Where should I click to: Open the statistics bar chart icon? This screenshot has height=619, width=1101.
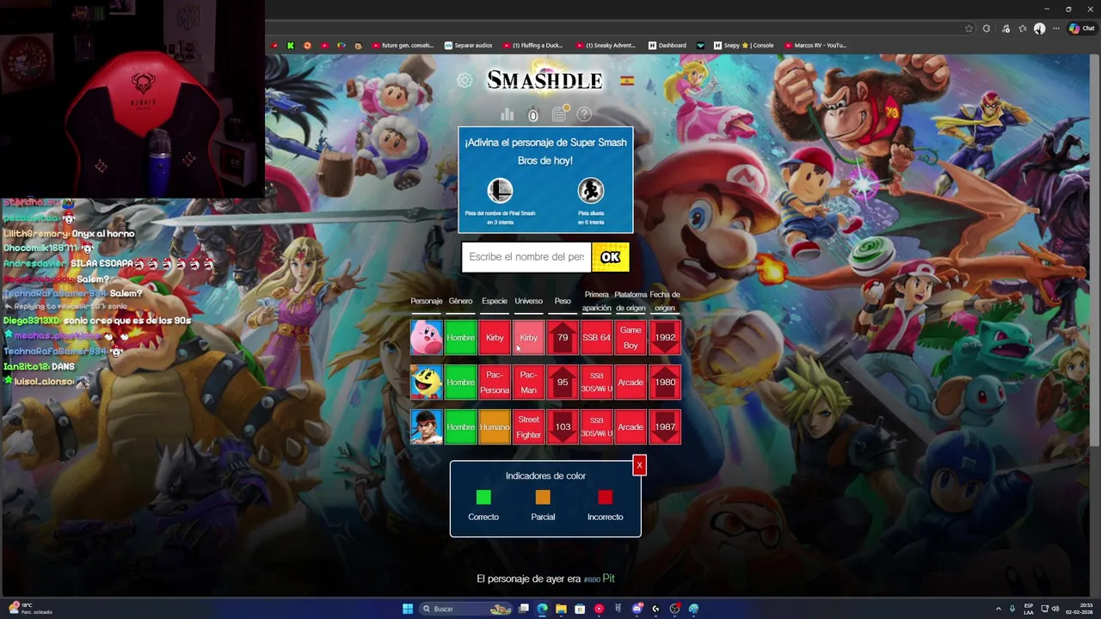[507, 114]
